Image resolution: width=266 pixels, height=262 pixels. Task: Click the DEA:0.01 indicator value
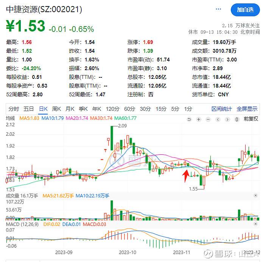tap(72, 224)
